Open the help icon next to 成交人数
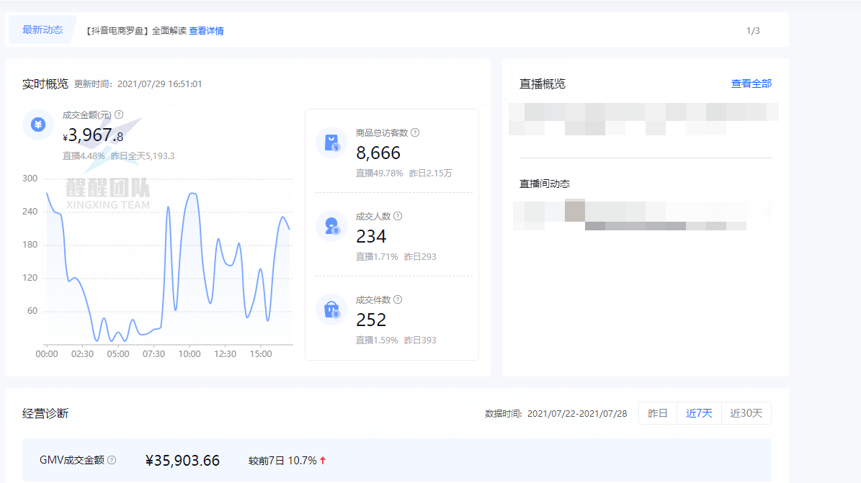 click(x=397, y=216)
